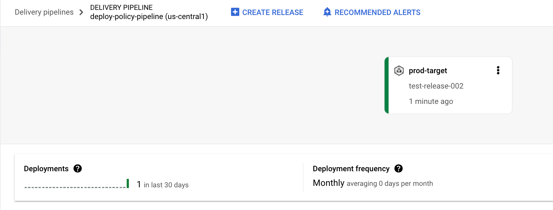Click the RECOMMENDED ALERTS button label
The height and width of the screenshot is (210, 553).
[x=377, y=12]
